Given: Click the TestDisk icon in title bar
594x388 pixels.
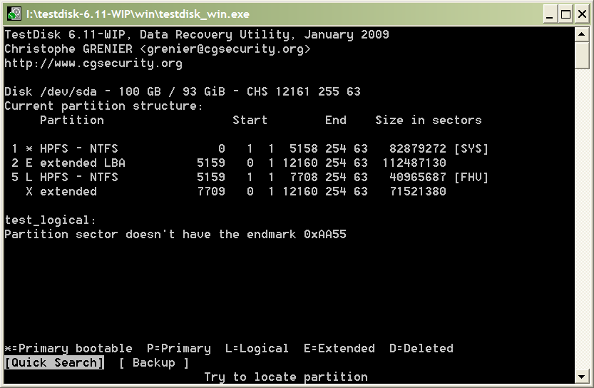Looking at the screenshot, I should (14, 14).
